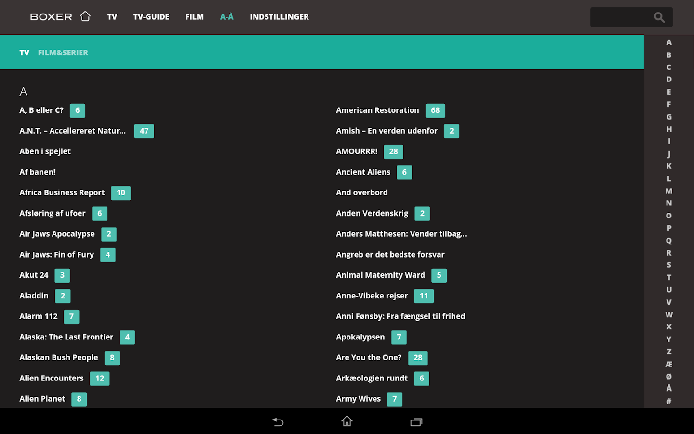This screenshot has width=694, height=434.
Task: Jump to letter D in index
Action: 669,79
